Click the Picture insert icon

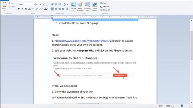coord(73,5)
